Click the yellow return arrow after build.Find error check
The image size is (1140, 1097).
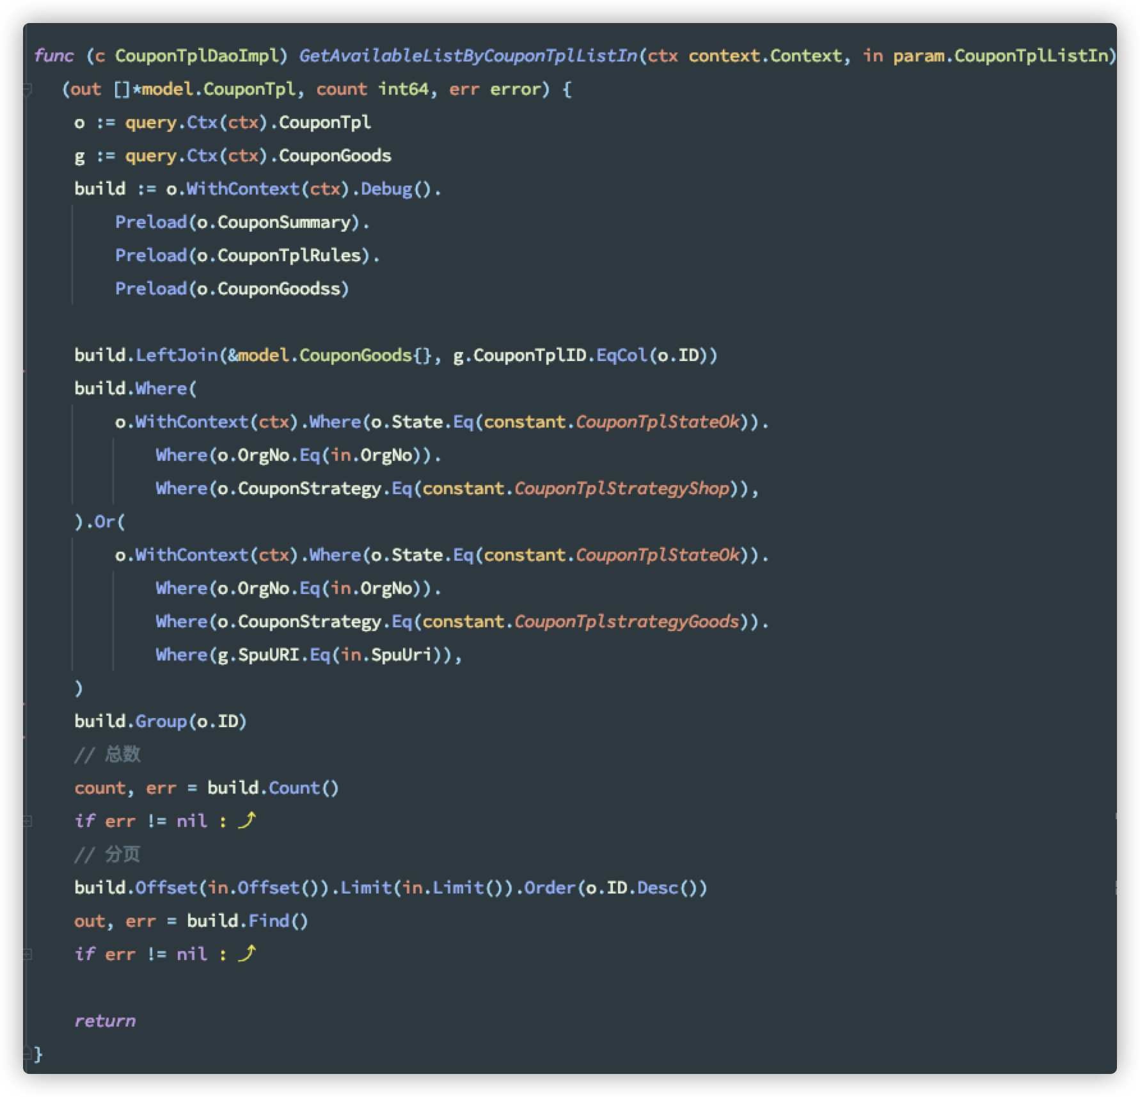247,954
